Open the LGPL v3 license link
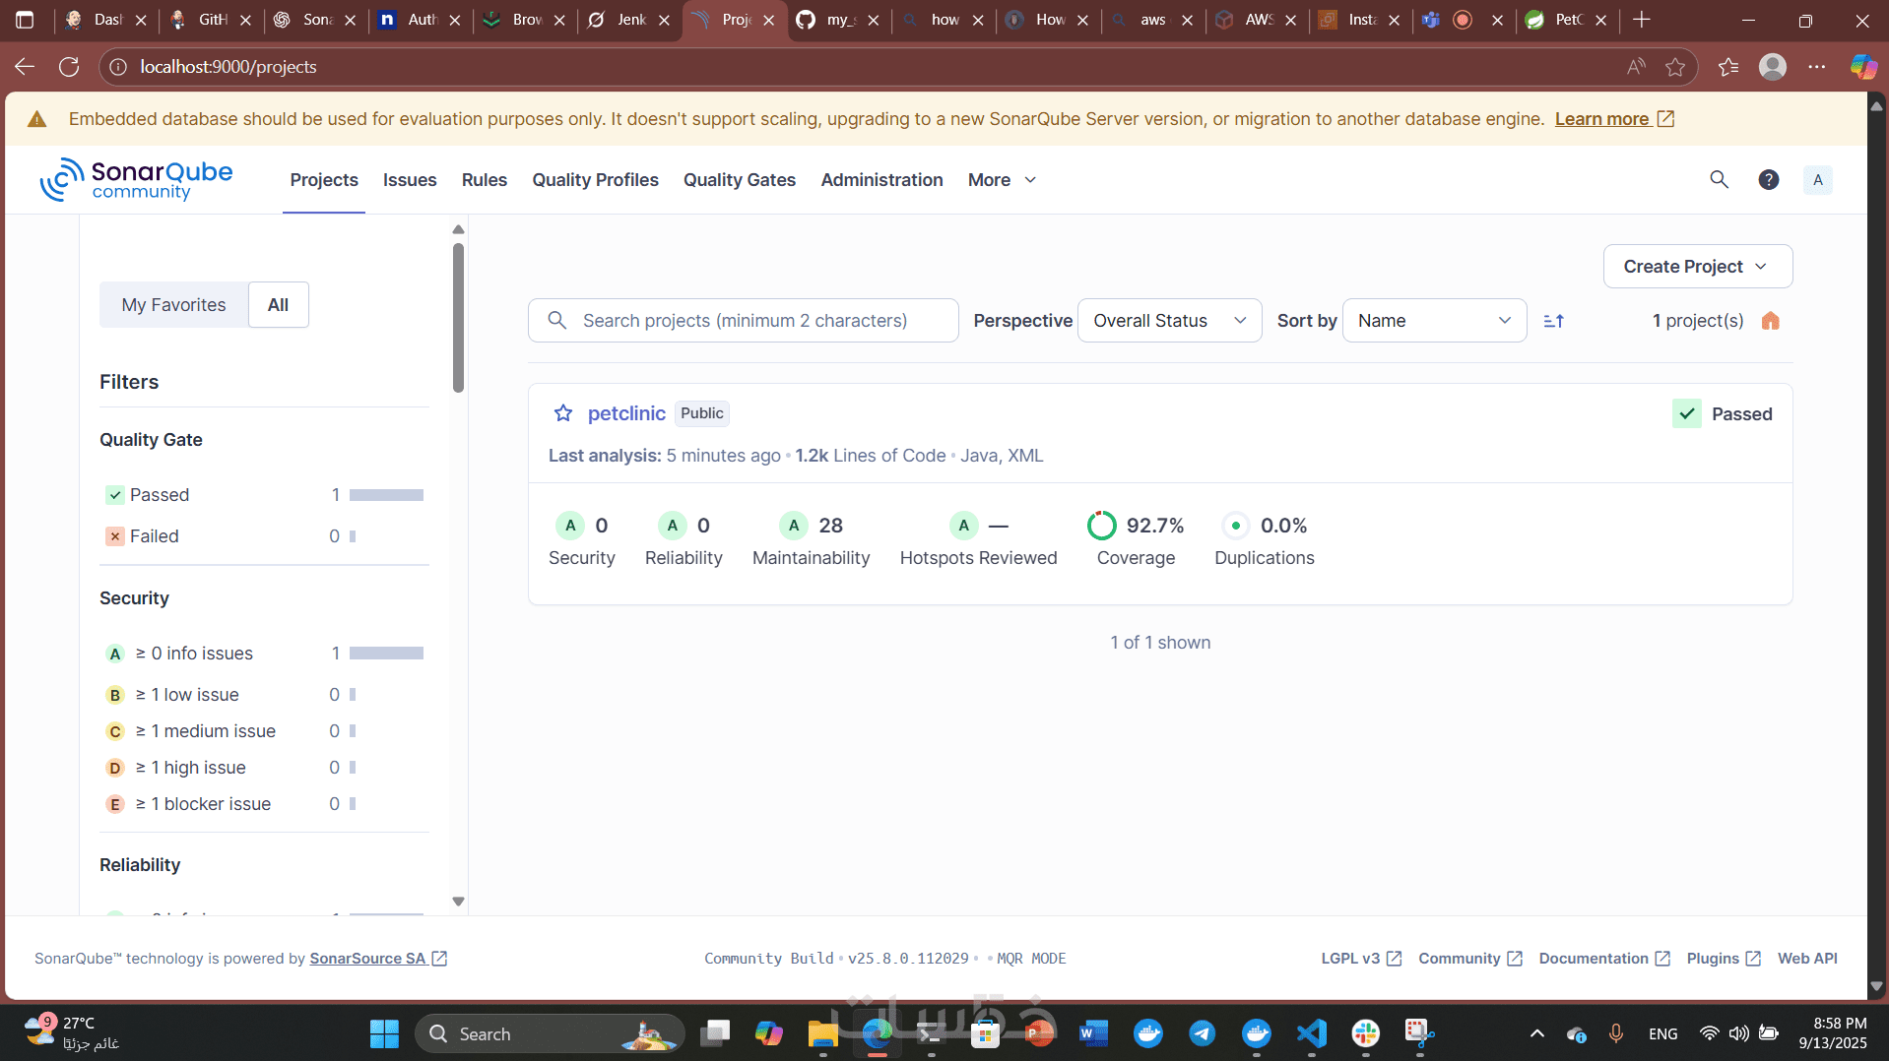Image resolution: width=1889 pixels, height=1061 pixels. click(x=1361, y=959)
